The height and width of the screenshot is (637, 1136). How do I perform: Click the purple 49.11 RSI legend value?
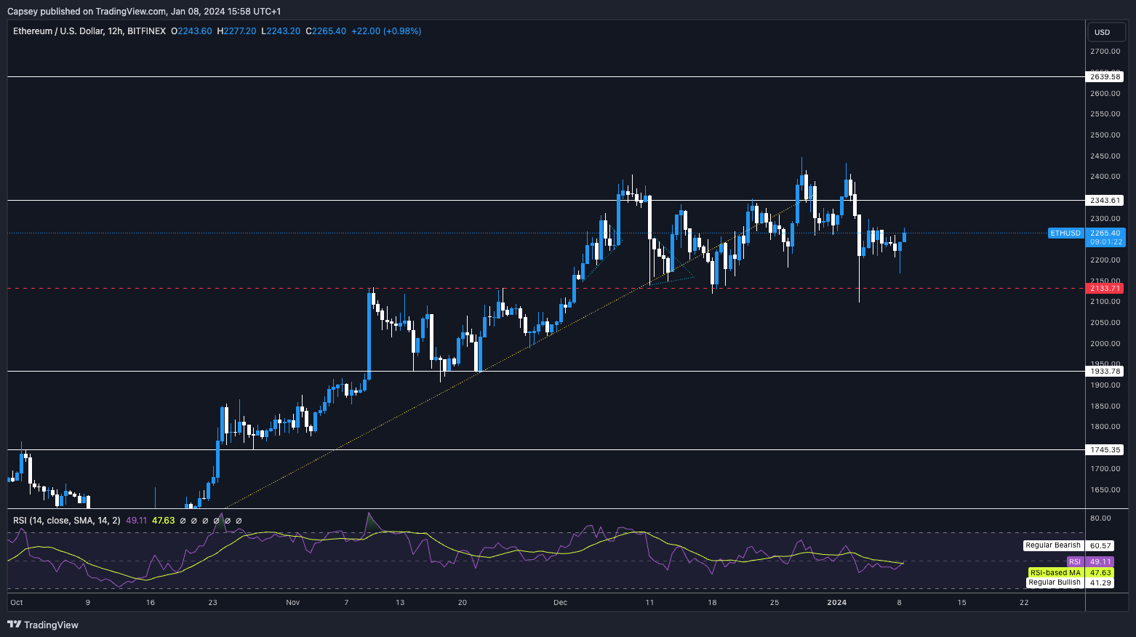pyautogui.click(x=137, y=521)
